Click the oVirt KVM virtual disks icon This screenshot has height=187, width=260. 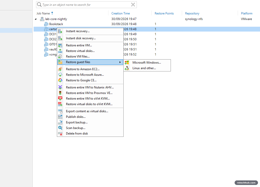pos(60,104)
